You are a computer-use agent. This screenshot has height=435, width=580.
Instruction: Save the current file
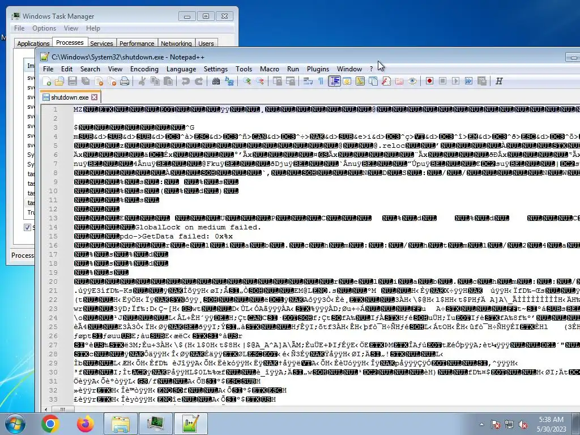click(72, 82)
